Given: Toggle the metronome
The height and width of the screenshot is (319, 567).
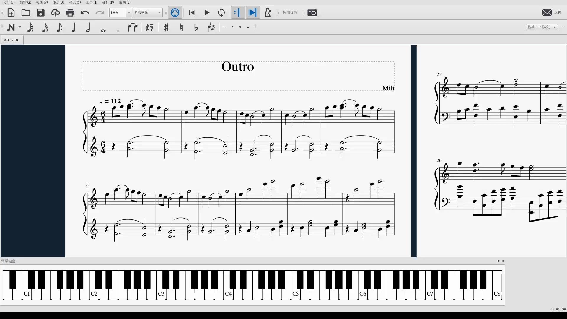Looking at the screenshot, I should 268,13.
